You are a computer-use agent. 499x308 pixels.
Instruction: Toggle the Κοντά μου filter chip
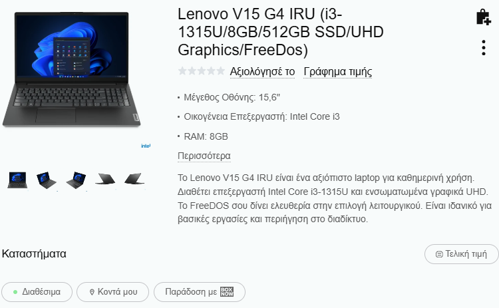(x=112, y=292)
